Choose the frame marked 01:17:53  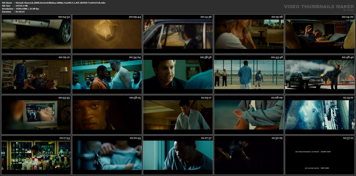(x=36, y=155)
